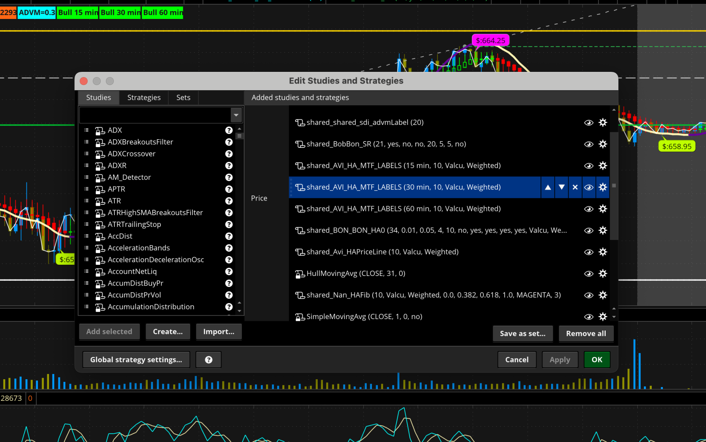The height and width of the screenshot is (442, 706).
Task: Move selected 30 min study up
Action: click(x=548, y=187)
